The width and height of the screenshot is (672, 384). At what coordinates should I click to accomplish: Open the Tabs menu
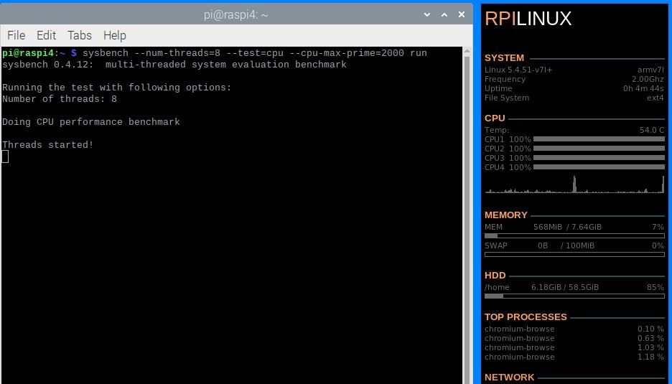[79, 35]
